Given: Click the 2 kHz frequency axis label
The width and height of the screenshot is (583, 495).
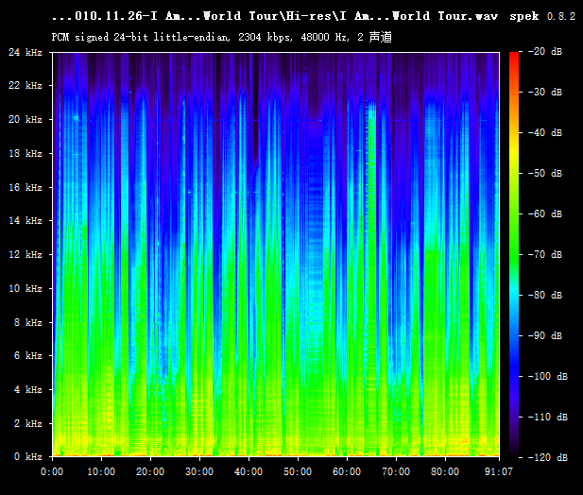Looking at the screenshot, I should (28, 423).
